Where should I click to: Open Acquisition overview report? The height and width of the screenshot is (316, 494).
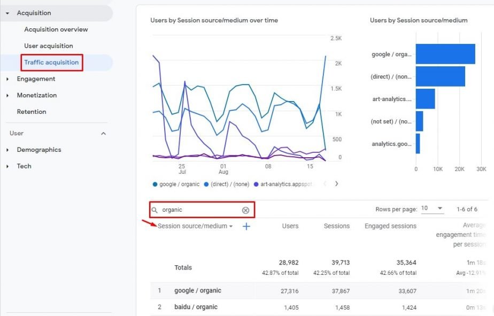[x=56, y=29]
